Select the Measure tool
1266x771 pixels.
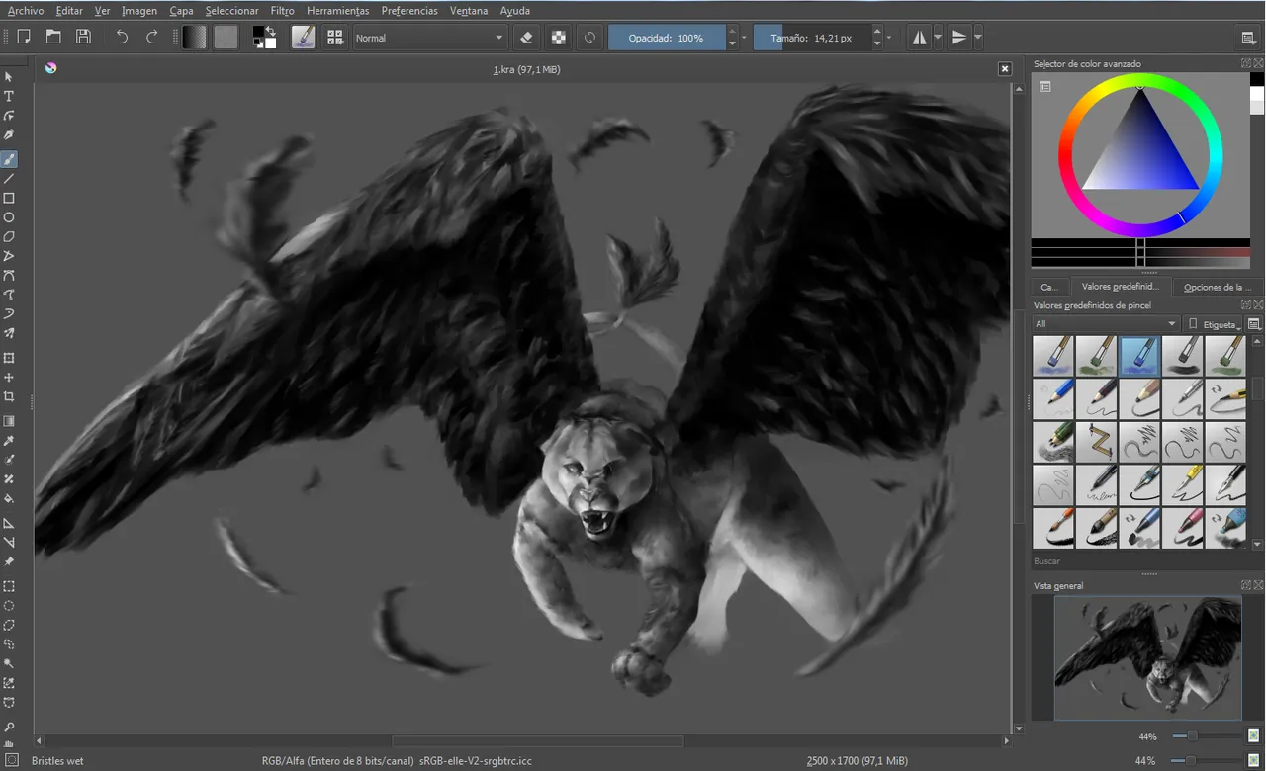(9, 543)
